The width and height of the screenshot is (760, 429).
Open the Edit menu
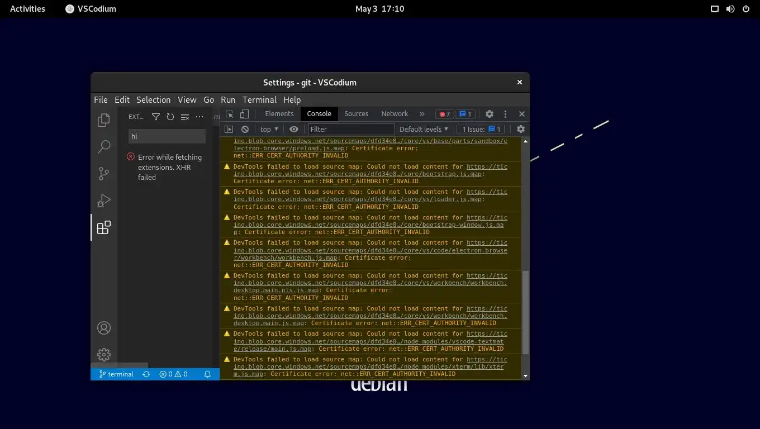coord(122,100)
